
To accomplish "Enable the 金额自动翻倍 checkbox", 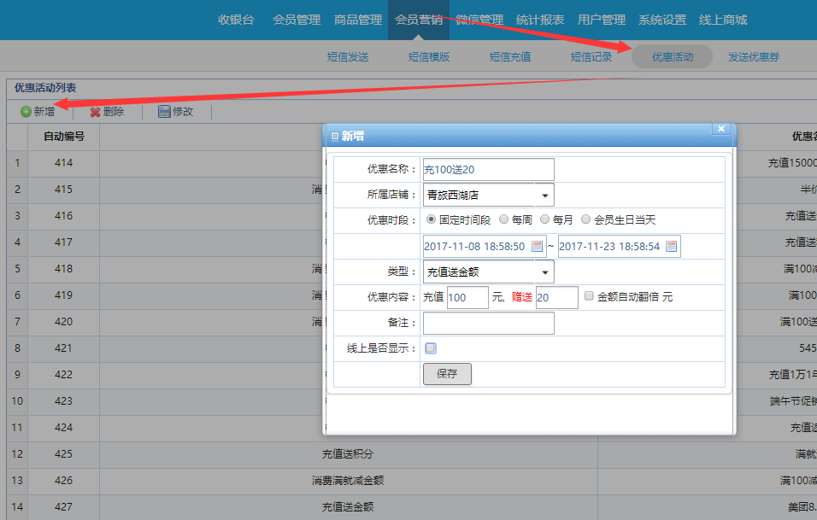I will point(589,296).
